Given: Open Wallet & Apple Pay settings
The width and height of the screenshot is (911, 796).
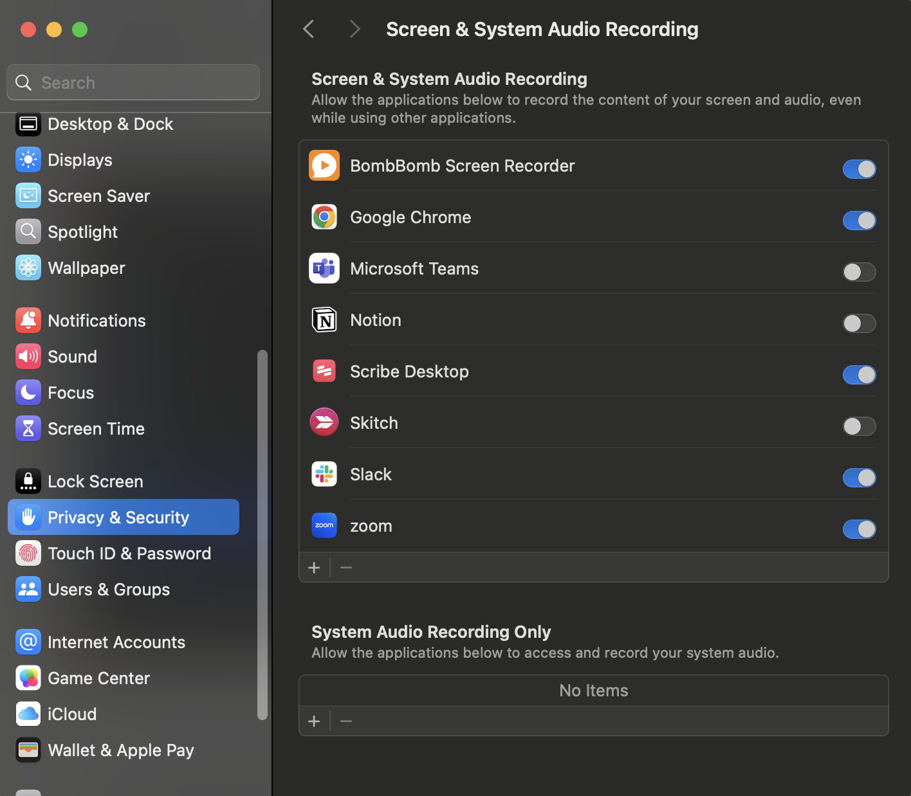Looking at the screenshot, I should [120, 750].
